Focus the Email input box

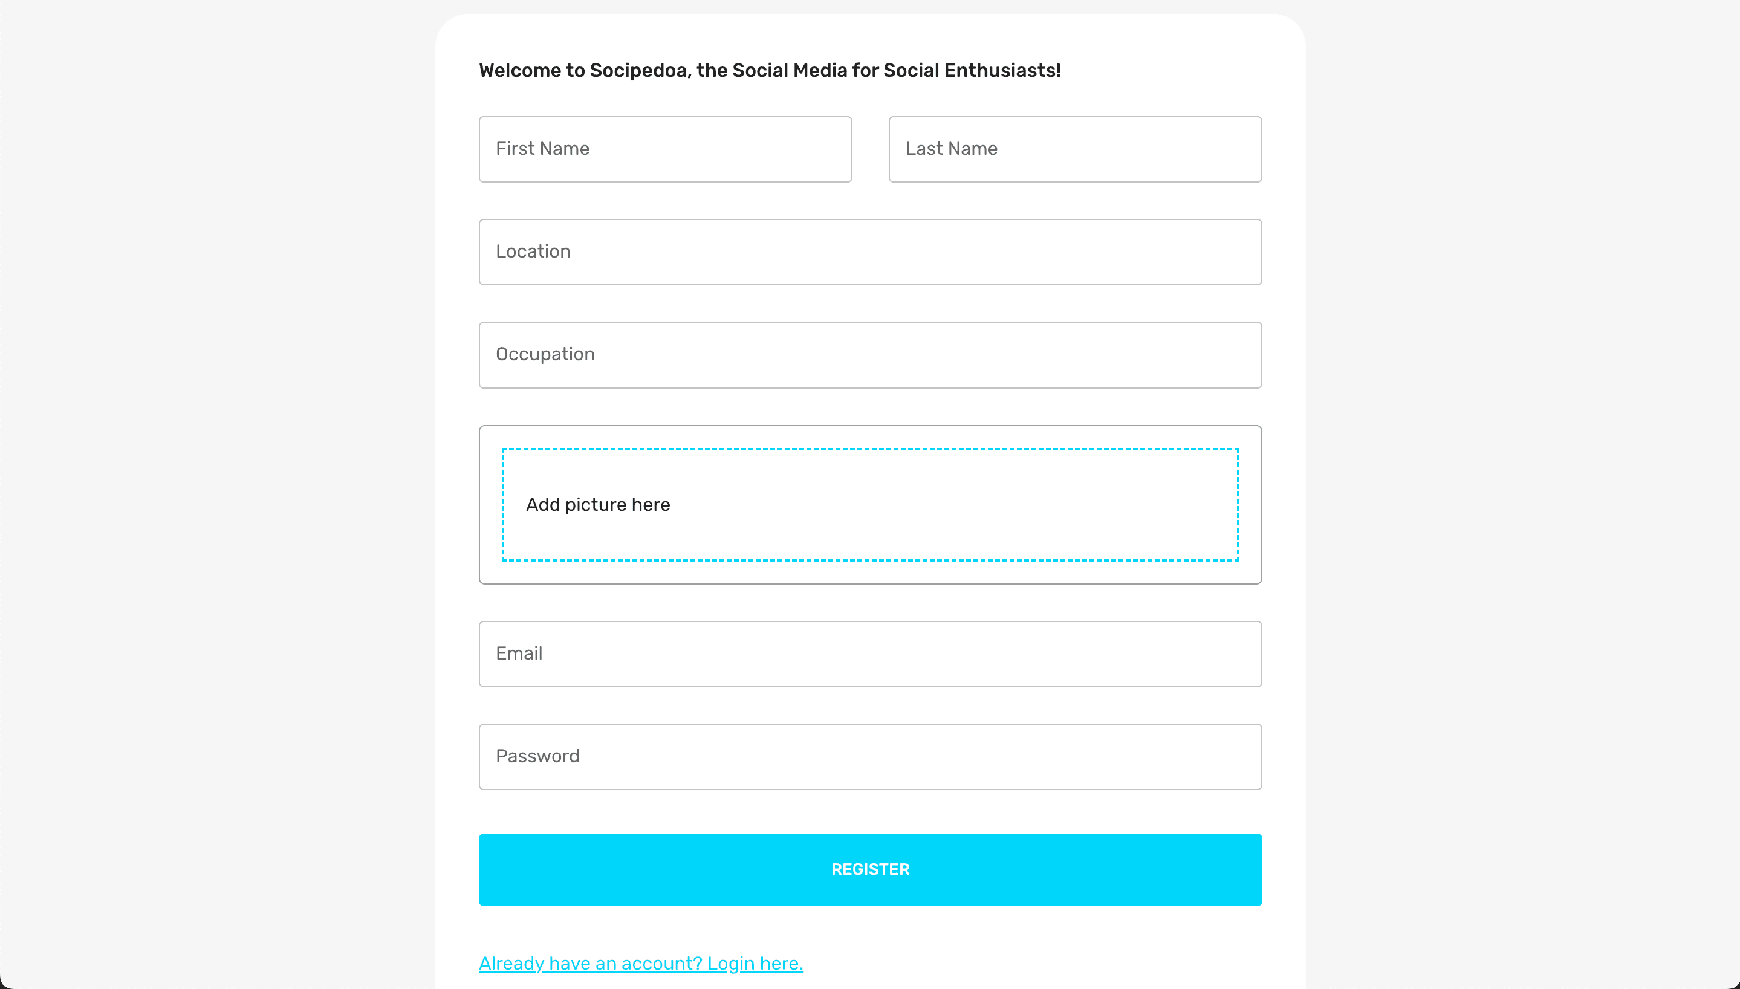[870, 653]
